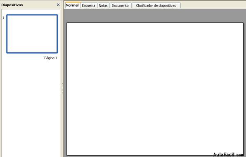The height and width of the screenshot is (157, 246).
Task: Close the Diapositivas panel with the X
Action: [x=58, y=5]
